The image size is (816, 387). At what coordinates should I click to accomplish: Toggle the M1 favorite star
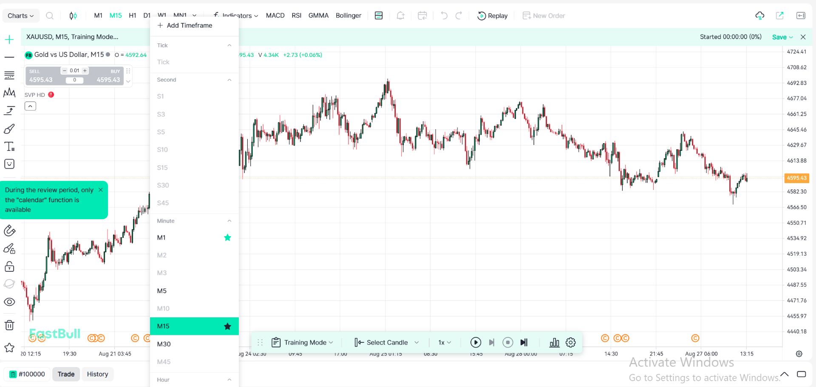(227, 237)
